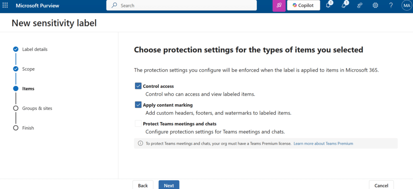Uncheck the Control access checkbox
Image resolution: width=413 pixels, height=189 pixels.
coord(138,86)
